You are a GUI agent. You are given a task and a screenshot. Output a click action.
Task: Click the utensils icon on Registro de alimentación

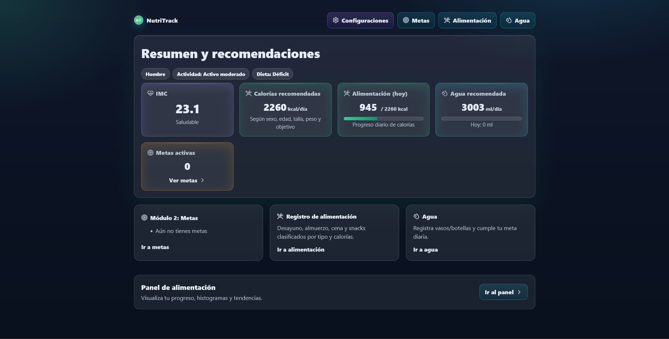tap(280, 216)
